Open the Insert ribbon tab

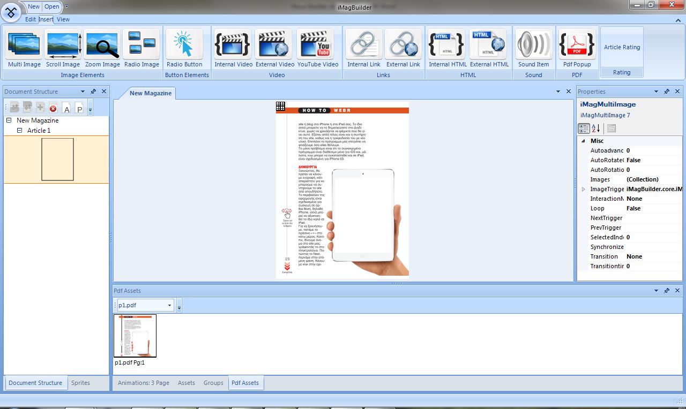(x=46, y=19)
